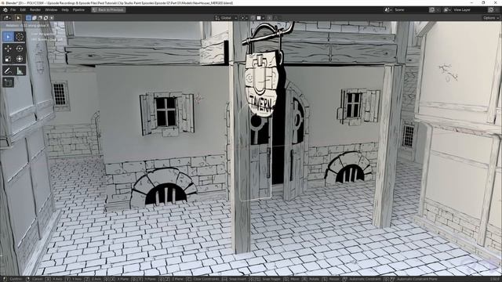Select the Cursor tool

pos(20,37)
